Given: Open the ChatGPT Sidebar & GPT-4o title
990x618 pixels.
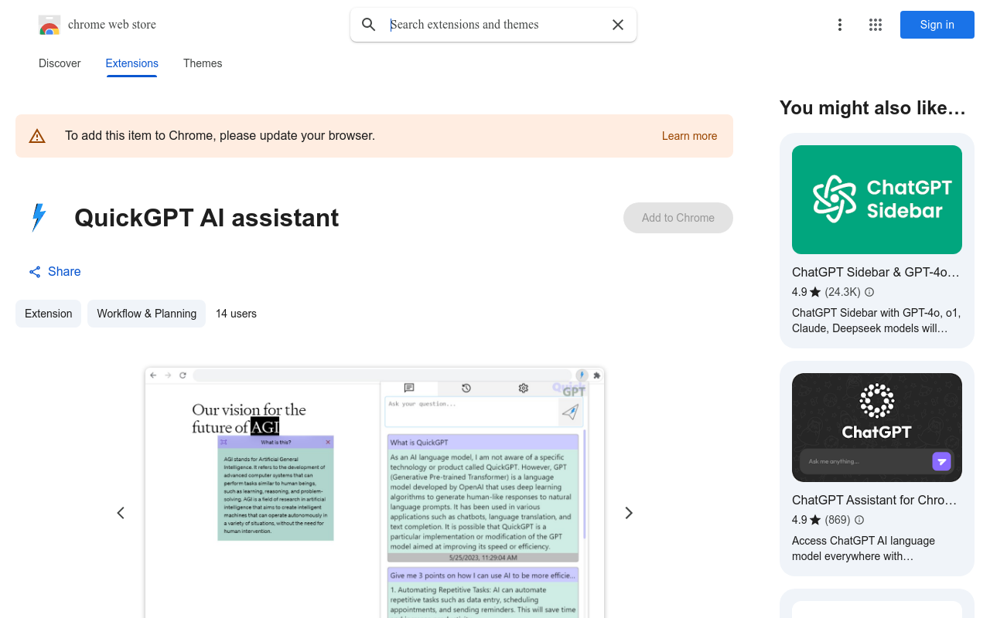Looking at the screenshot, I should 876,272.
